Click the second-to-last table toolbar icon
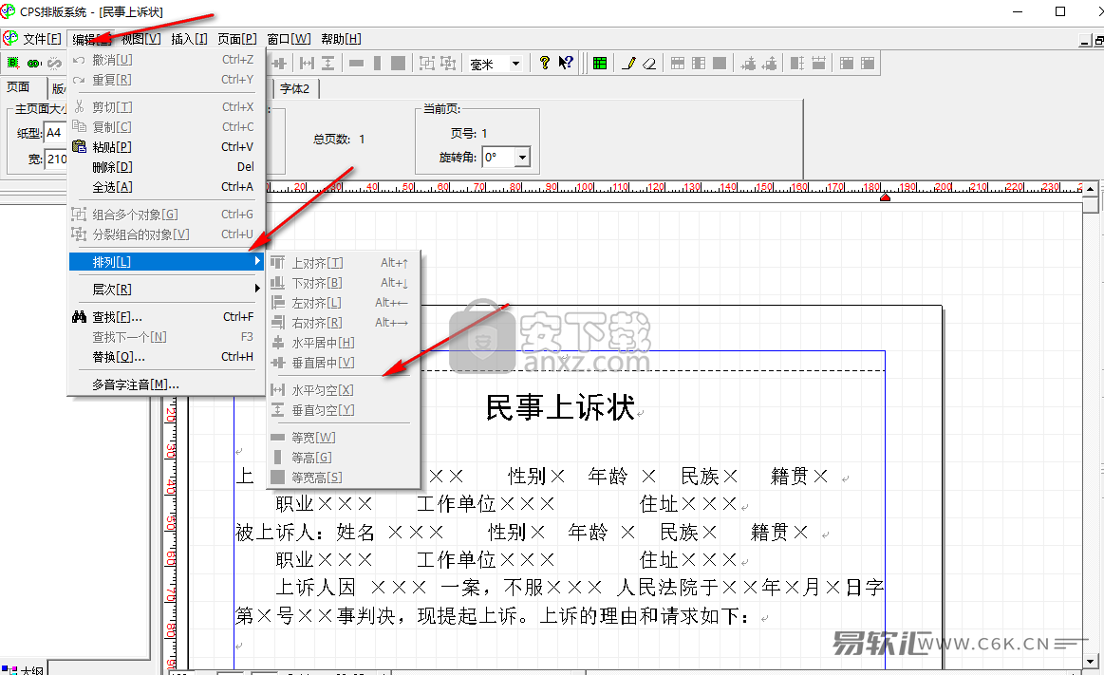The height and width of the screenshot is (675, 1104). 847,64
